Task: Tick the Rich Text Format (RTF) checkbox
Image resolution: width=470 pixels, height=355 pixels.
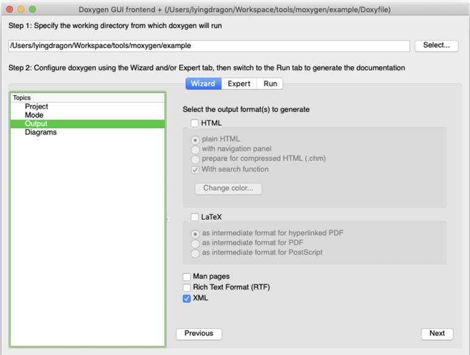Action: [187, 288]
